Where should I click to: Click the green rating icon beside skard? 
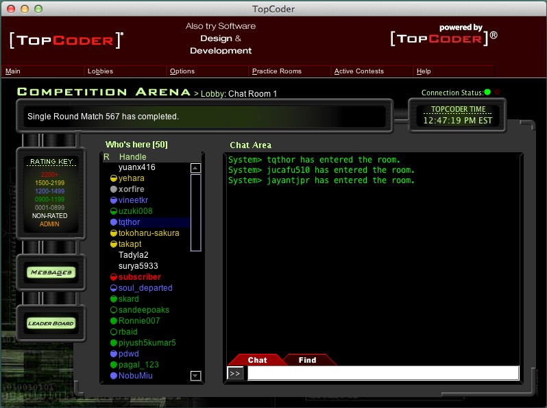(113, 299)
